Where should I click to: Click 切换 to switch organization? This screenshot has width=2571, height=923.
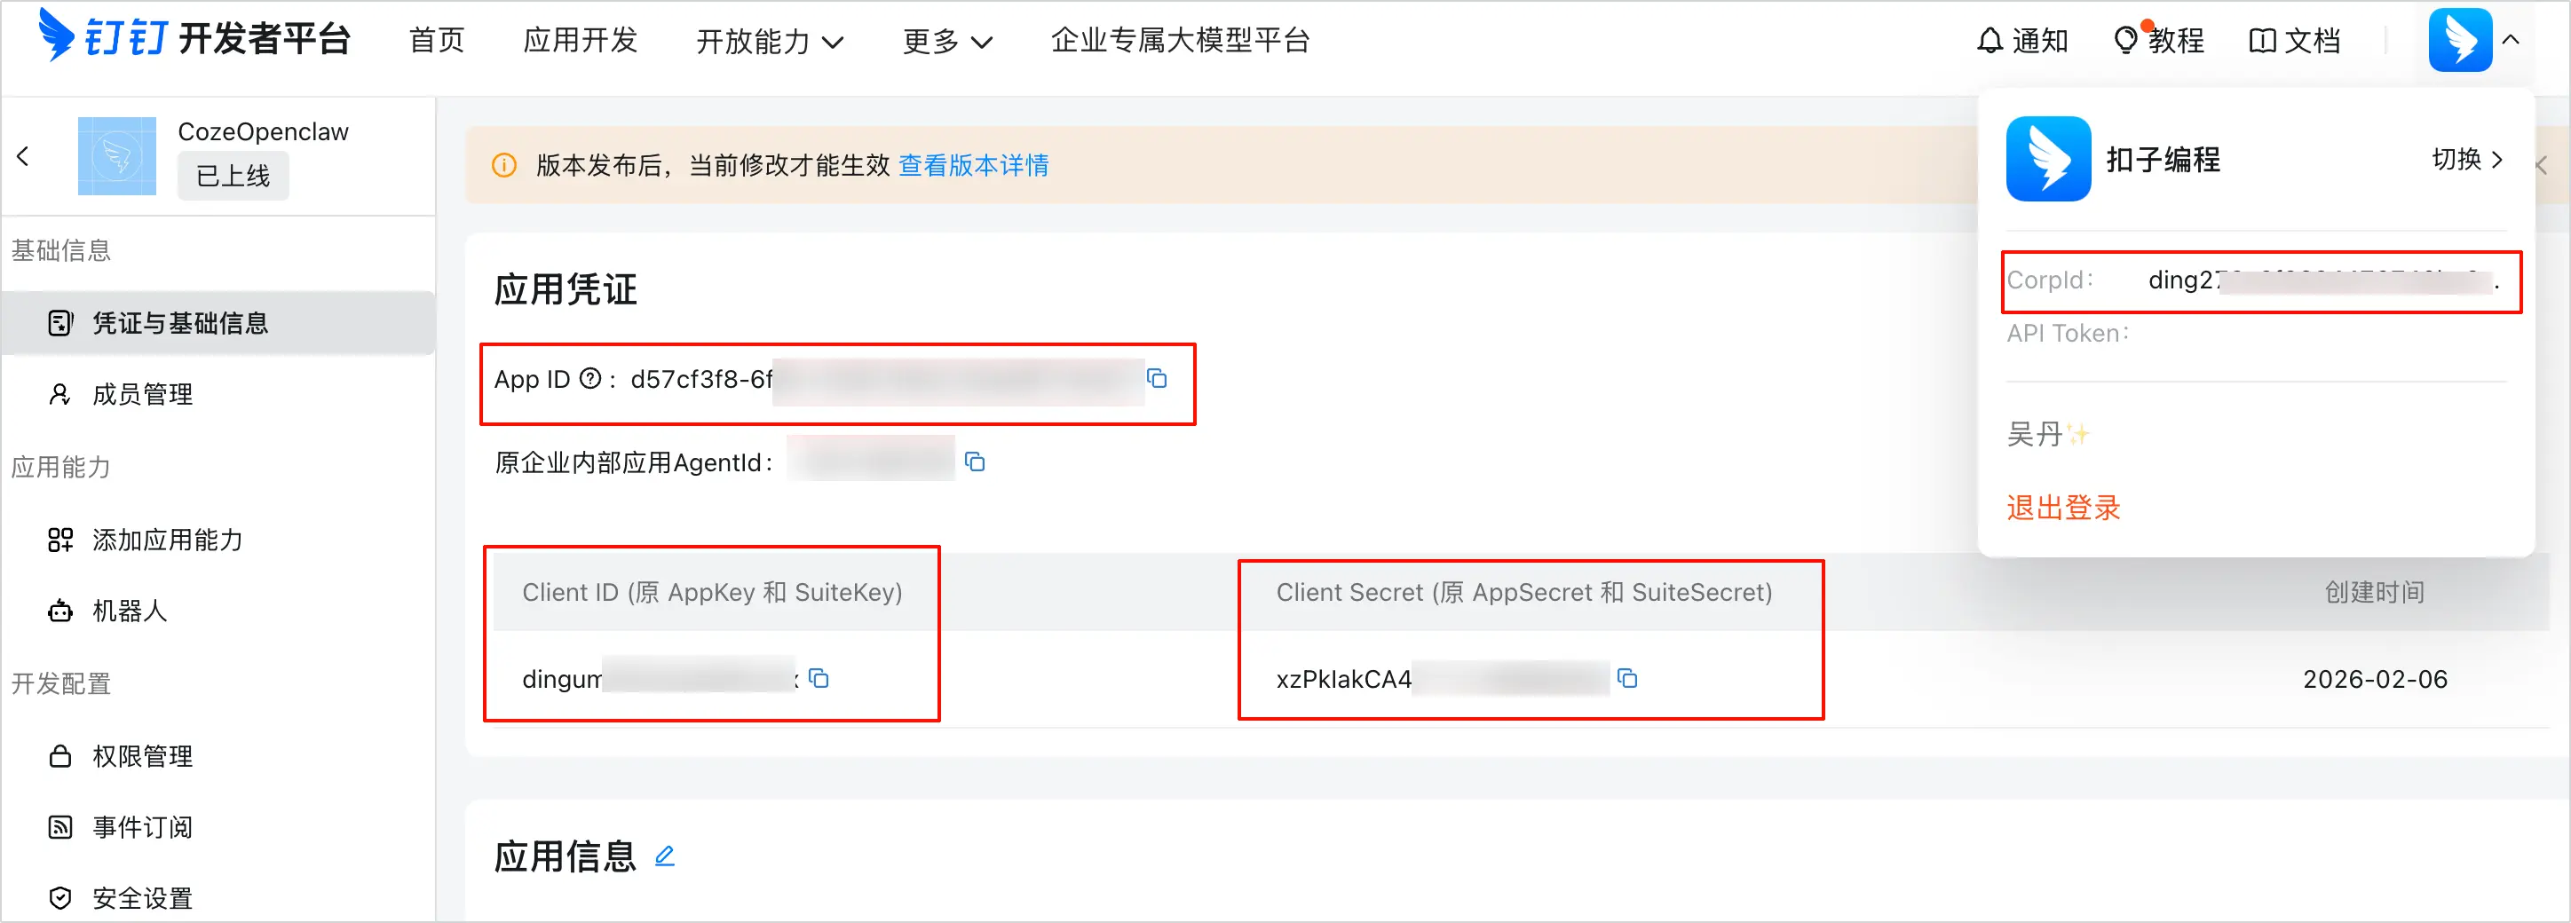point(2466,160)
